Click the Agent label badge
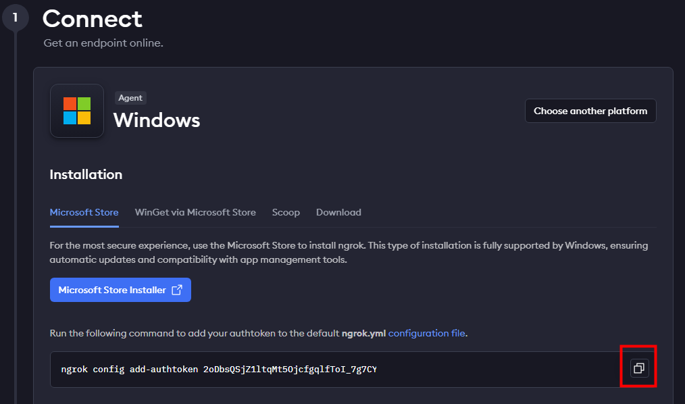 [x=130, y=98]
